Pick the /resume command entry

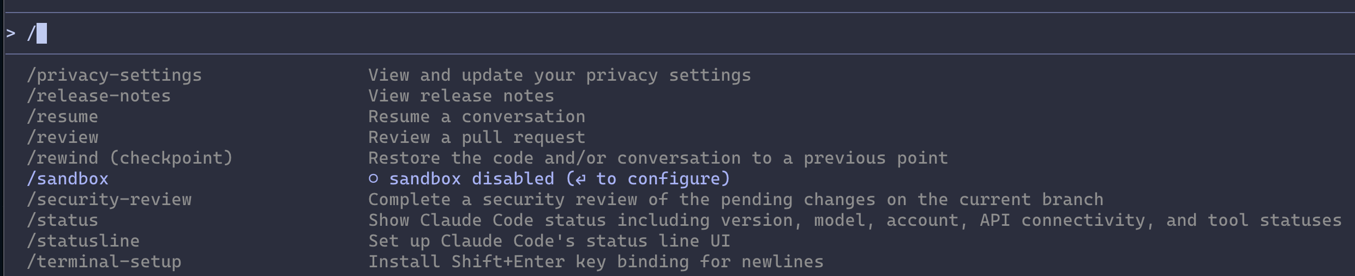[x=62, y=117]
